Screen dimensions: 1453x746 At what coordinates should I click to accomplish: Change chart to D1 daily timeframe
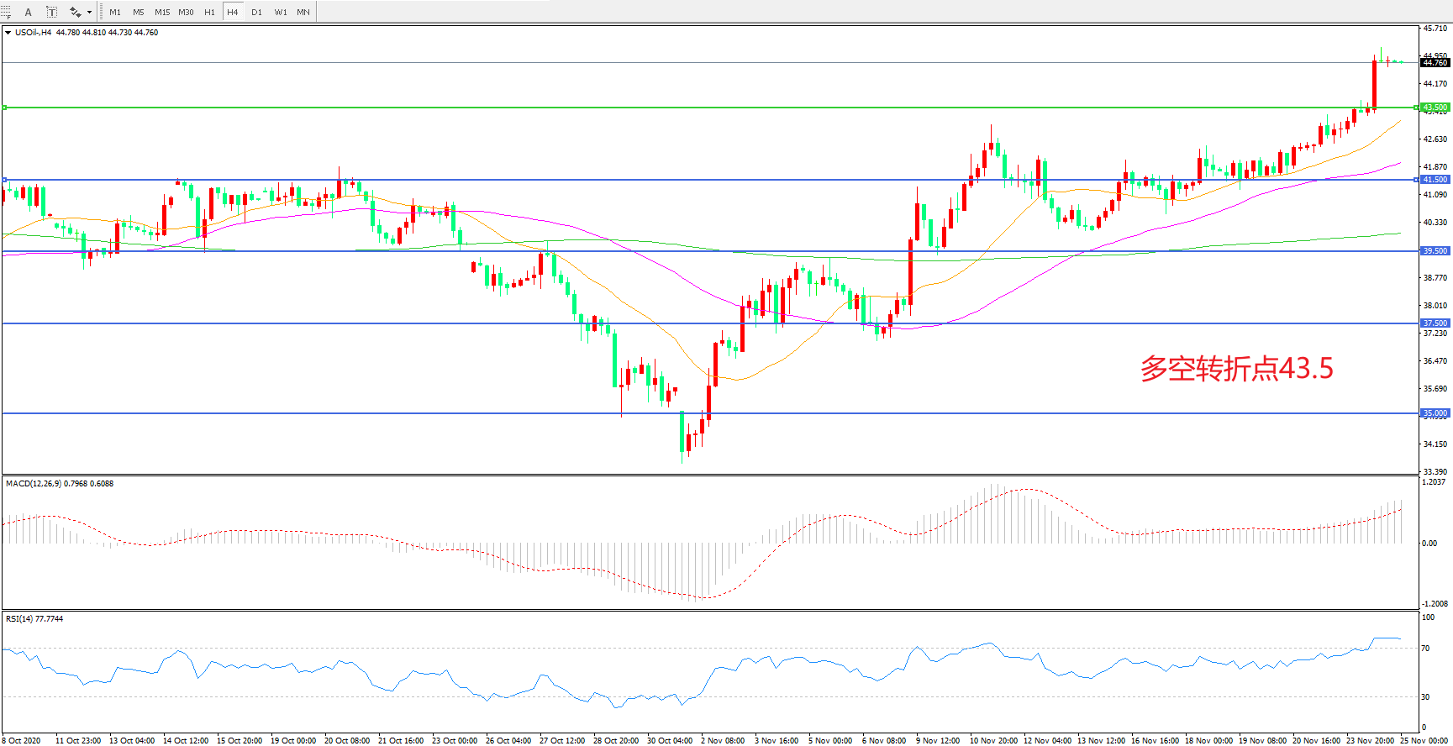256,12
